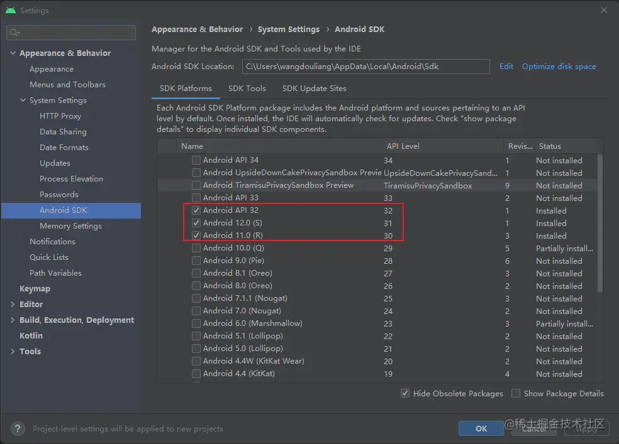
Task: Select Appearance in settings tree
Action: coord(52,69)
